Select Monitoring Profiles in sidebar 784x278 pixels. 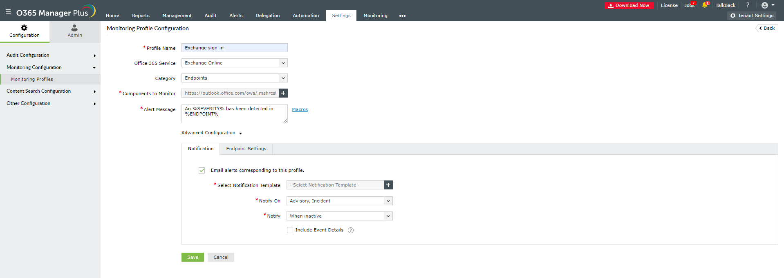click(50, 79)
